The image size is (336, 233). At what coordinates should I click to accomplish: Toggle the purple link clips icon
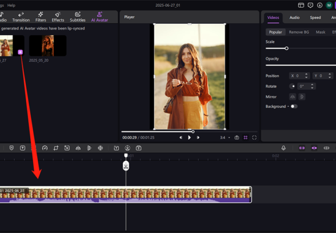(x=302, y=148)
